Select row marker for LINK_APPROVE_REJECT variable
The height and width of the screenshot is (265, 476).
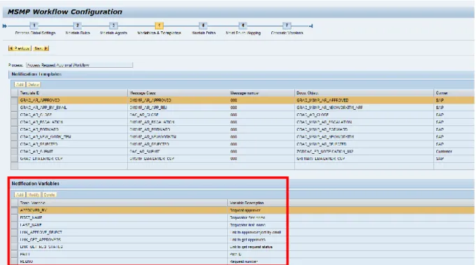tap(14, 232)
